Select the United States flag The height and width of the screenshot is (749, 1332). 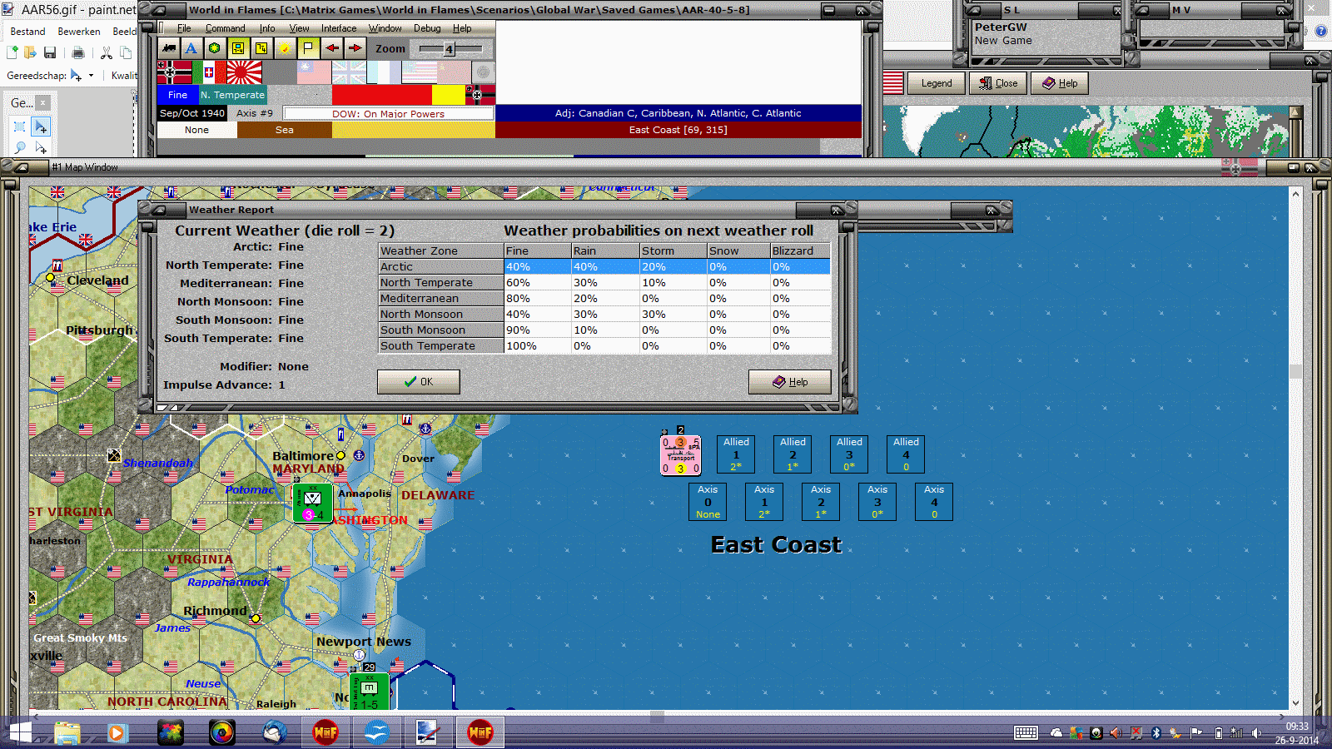click(420, 72)
